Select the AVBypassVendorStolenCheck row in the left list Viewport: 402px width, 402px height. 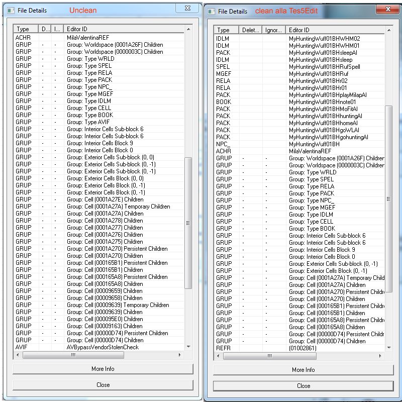(103, 347)
